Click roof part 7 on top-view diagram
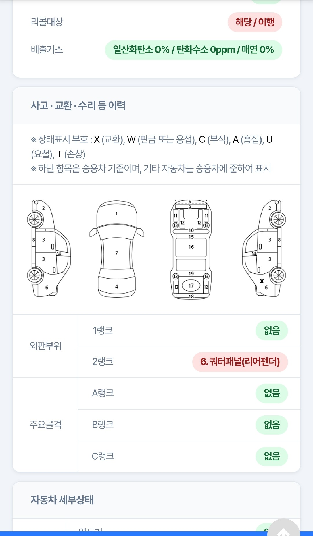The image size is (313, 536). point(117,253)
